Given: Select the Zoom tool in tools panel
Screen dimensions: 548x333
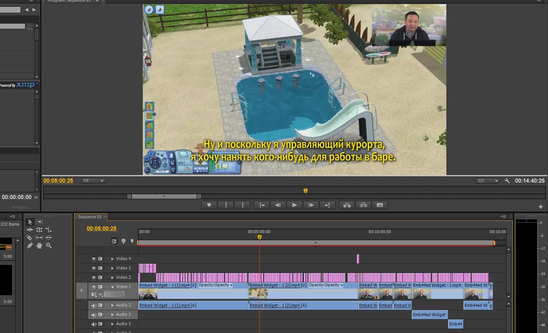Looking at the screenshot, I should [x=49, y=246].
